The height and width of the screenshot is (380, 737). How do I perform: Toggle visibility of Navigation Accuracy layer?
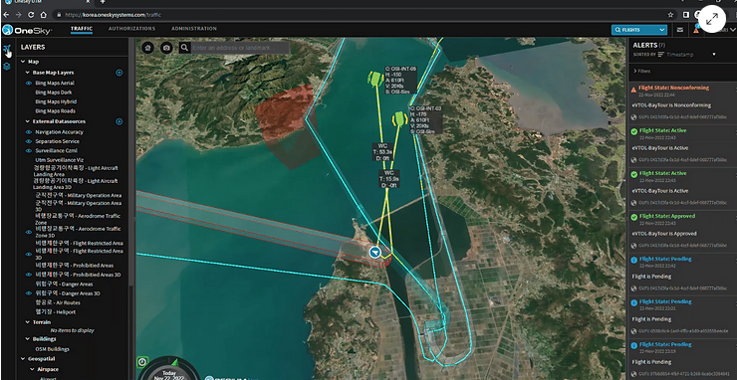coord(29,132)
